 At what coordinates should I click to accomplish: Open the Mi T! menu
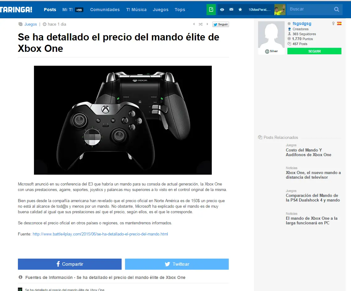(x=67, y=10)
